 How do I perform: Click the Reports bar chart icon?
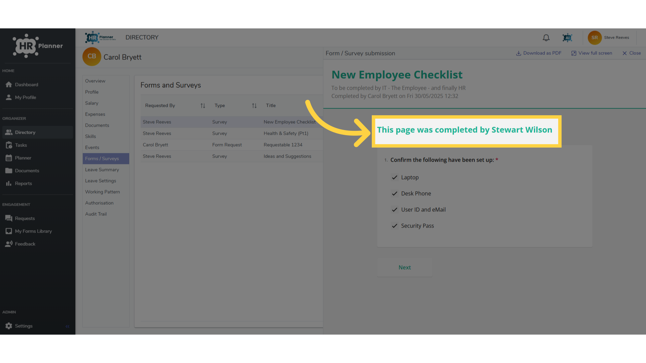pyautogui.click(x=9, y=183)
